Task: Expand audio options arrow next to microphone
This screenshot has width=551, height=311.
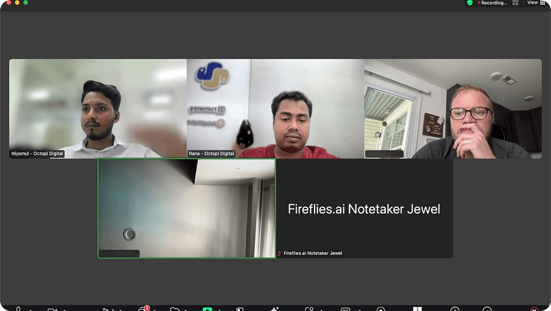Action: 32,309
